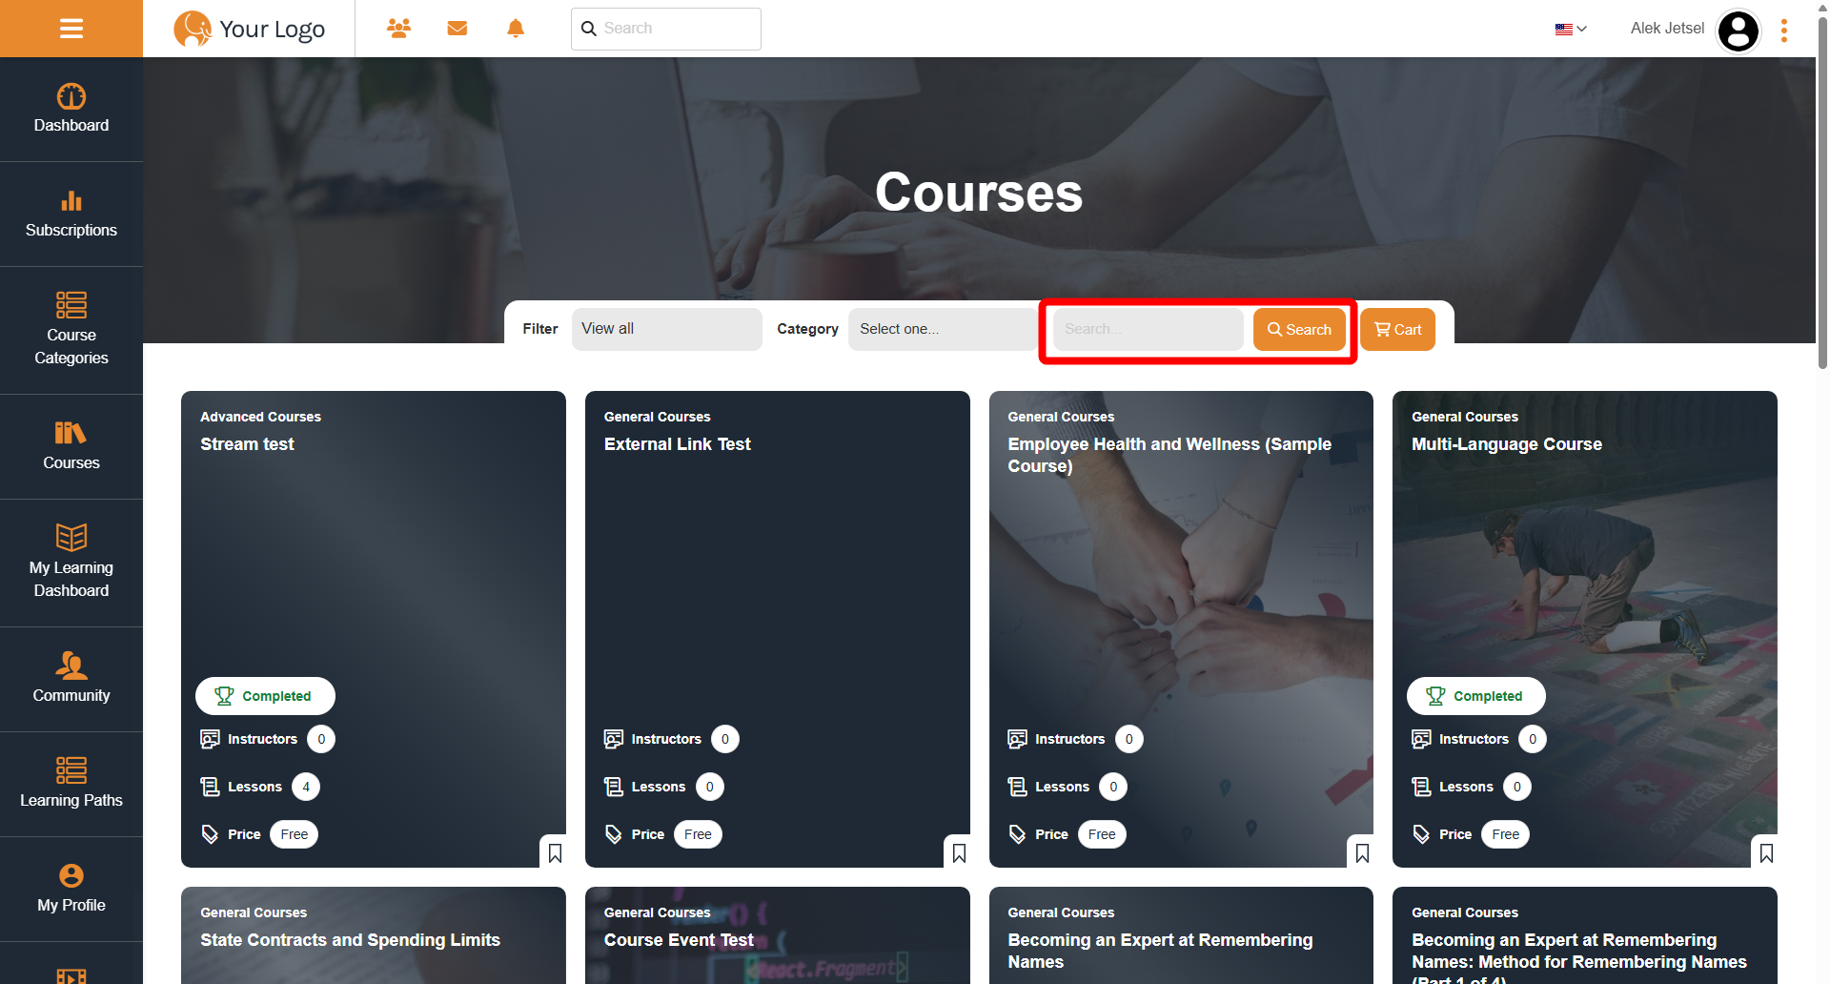1830x984 pixels.
Task: Expand the language flag dropdown
Action: (1571, 29)
